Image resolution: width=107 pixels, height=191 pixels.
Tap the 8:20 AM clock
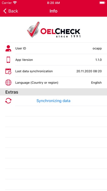[x=53, y=3]
